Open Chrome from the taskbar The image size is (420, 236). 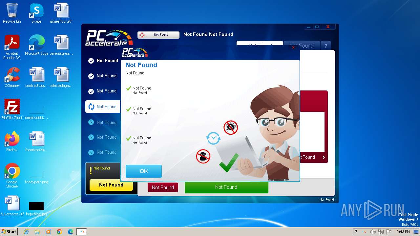(x=59, y=232)
